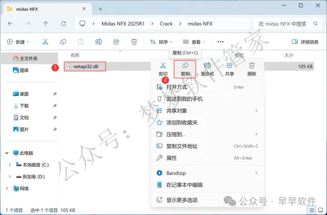Open the 查看 view dropdown
Screen dimensions: 327x215
point(194,42)
